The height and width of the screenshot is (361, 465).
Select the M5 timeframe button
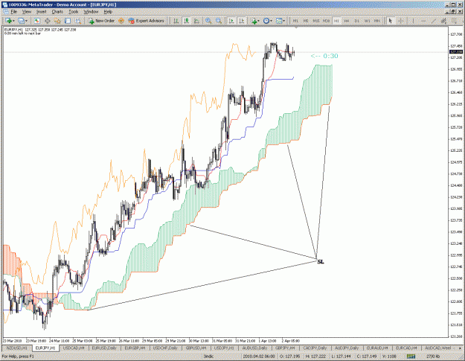pos(306,21)
